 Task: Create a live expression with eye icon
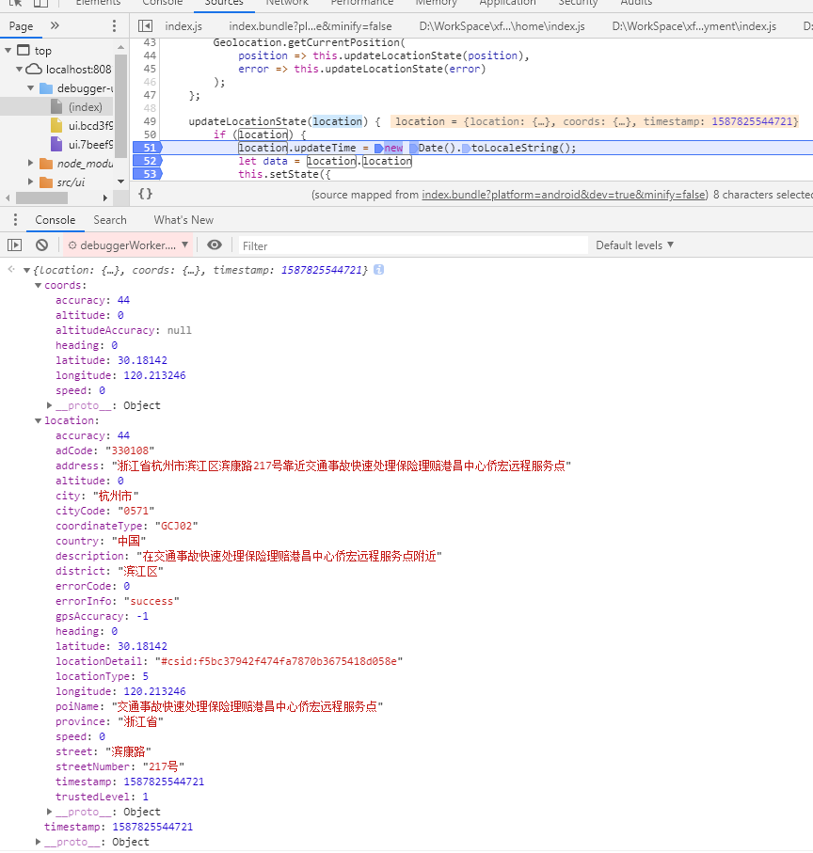tap(215, 245)
